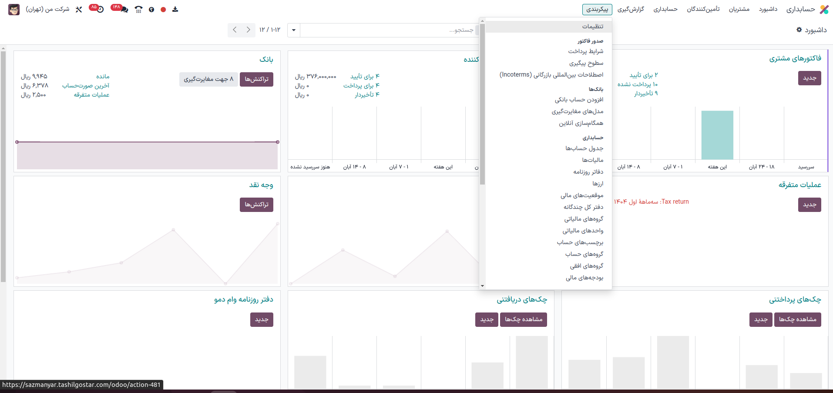Open the conversations chat bubbles icon
The height and width of the screenshot is (393, 833).
124,9
